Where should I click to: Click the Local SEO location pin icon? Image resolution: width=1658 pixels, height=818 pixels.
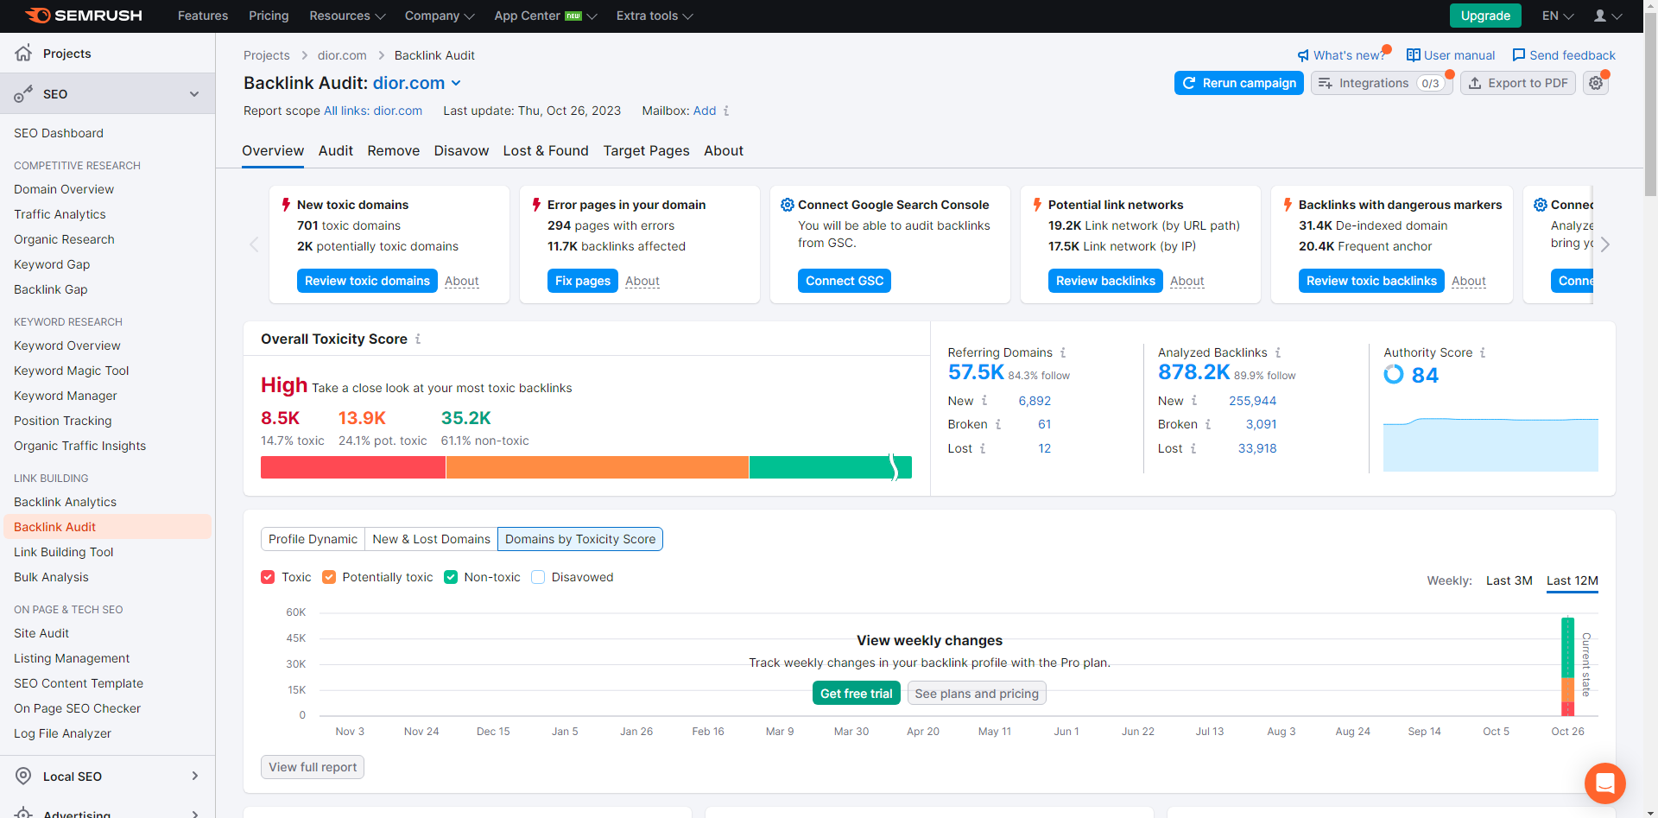point(23,776)
